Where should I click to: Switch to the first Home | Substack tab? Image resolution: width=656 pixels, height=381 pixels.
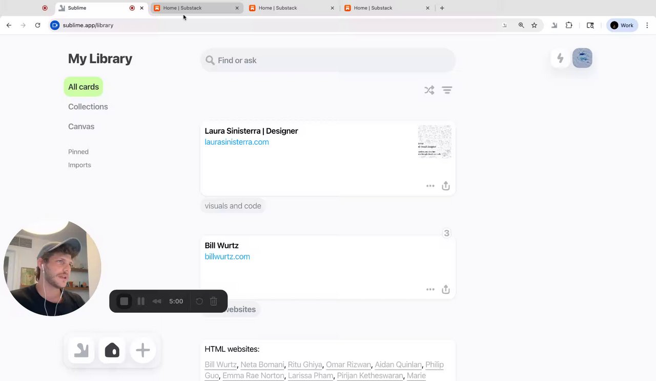196,8
